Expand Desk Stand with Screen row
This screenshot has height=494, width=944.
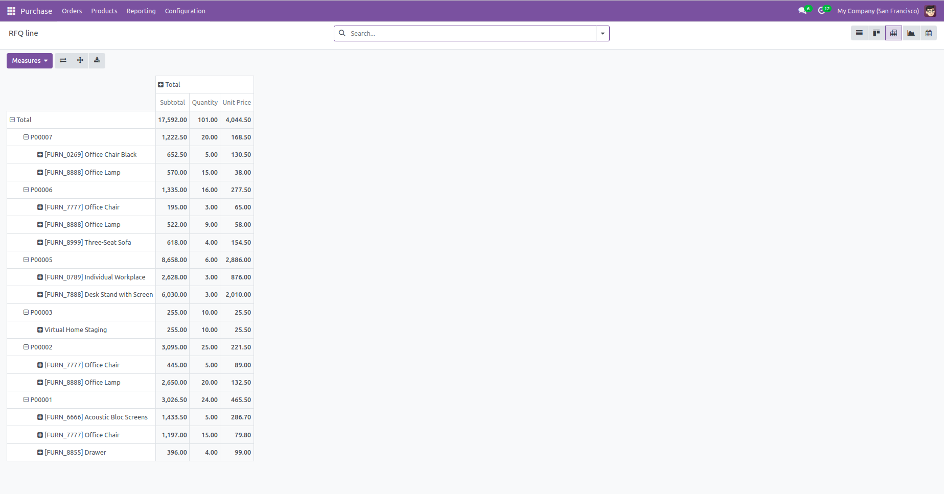coord(81,294)
